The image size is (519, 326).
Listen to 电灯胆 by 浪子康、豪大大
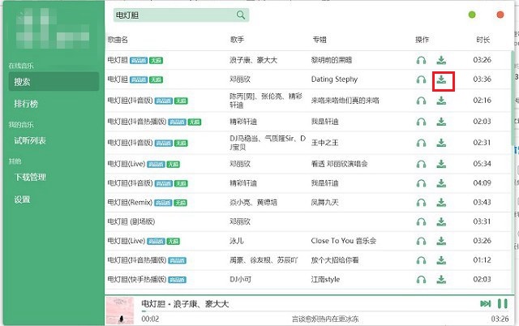pyautogui.click(x=421, y=60)
